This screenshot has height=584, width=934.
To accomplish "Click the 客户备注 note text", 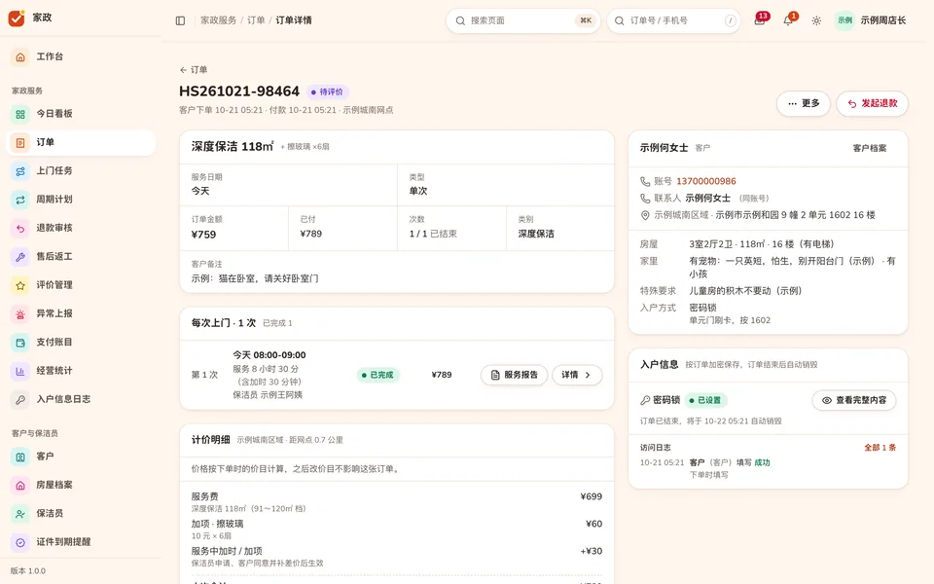I will tap(255, 278).
